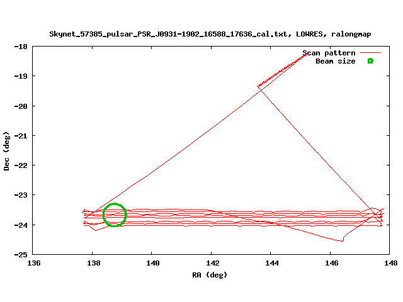Viewport: 403px width, 302px height.
Task: Click the 142 RA tick label
Action: click(213, 263)
